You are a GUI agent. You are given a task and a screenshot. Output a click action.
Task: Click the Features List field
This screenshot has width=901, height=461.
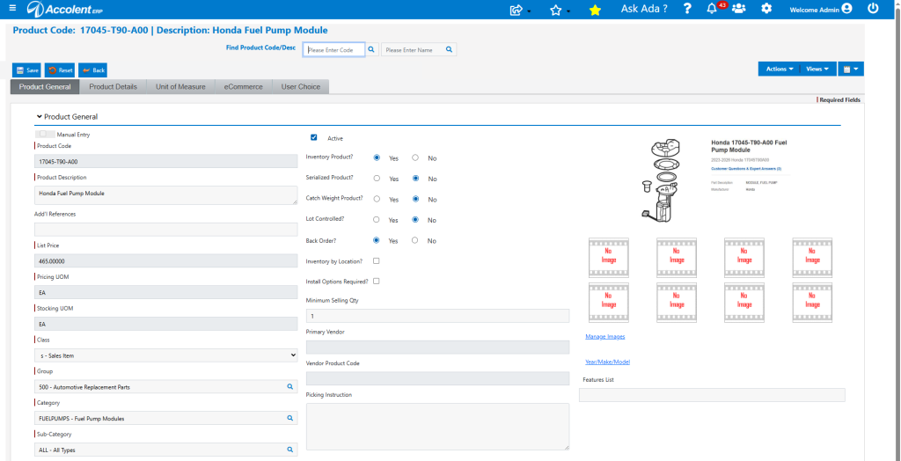click(712, 395)
